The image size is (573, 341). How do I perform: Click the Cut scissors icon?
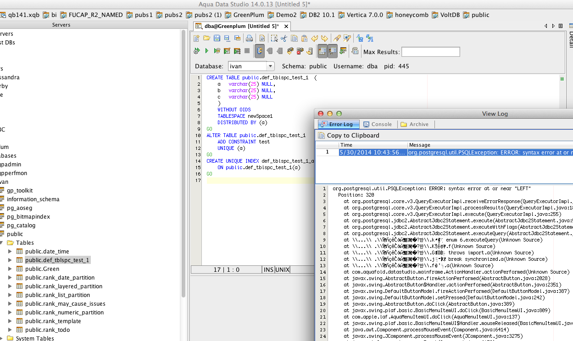tap(284, 38)
